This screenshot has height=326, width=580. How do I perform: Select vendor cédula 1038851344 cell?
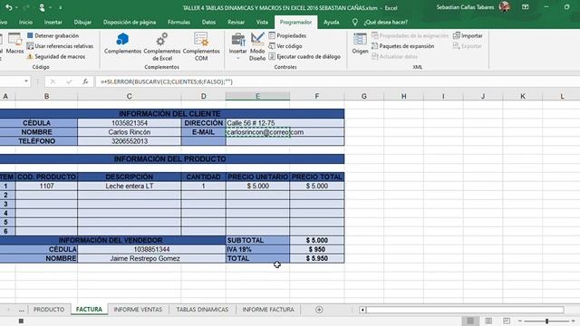tap(151, 250)
